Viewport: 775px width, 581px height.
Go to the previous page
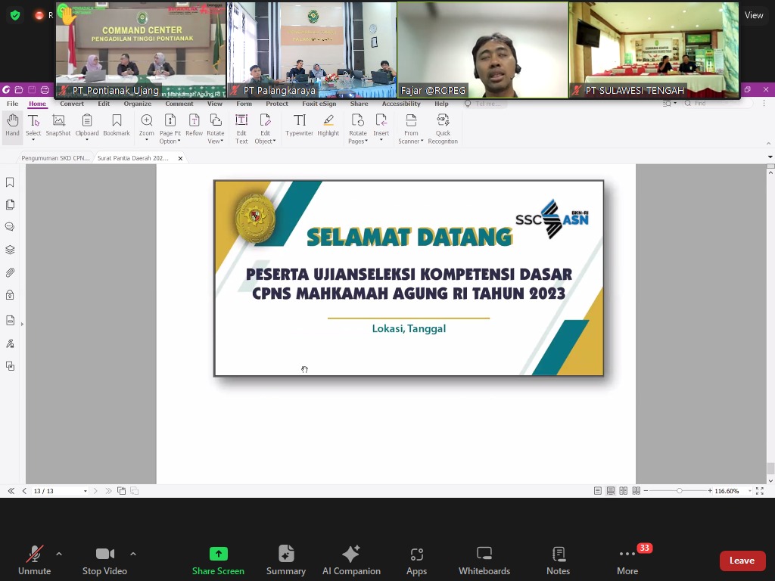point(24,490)
